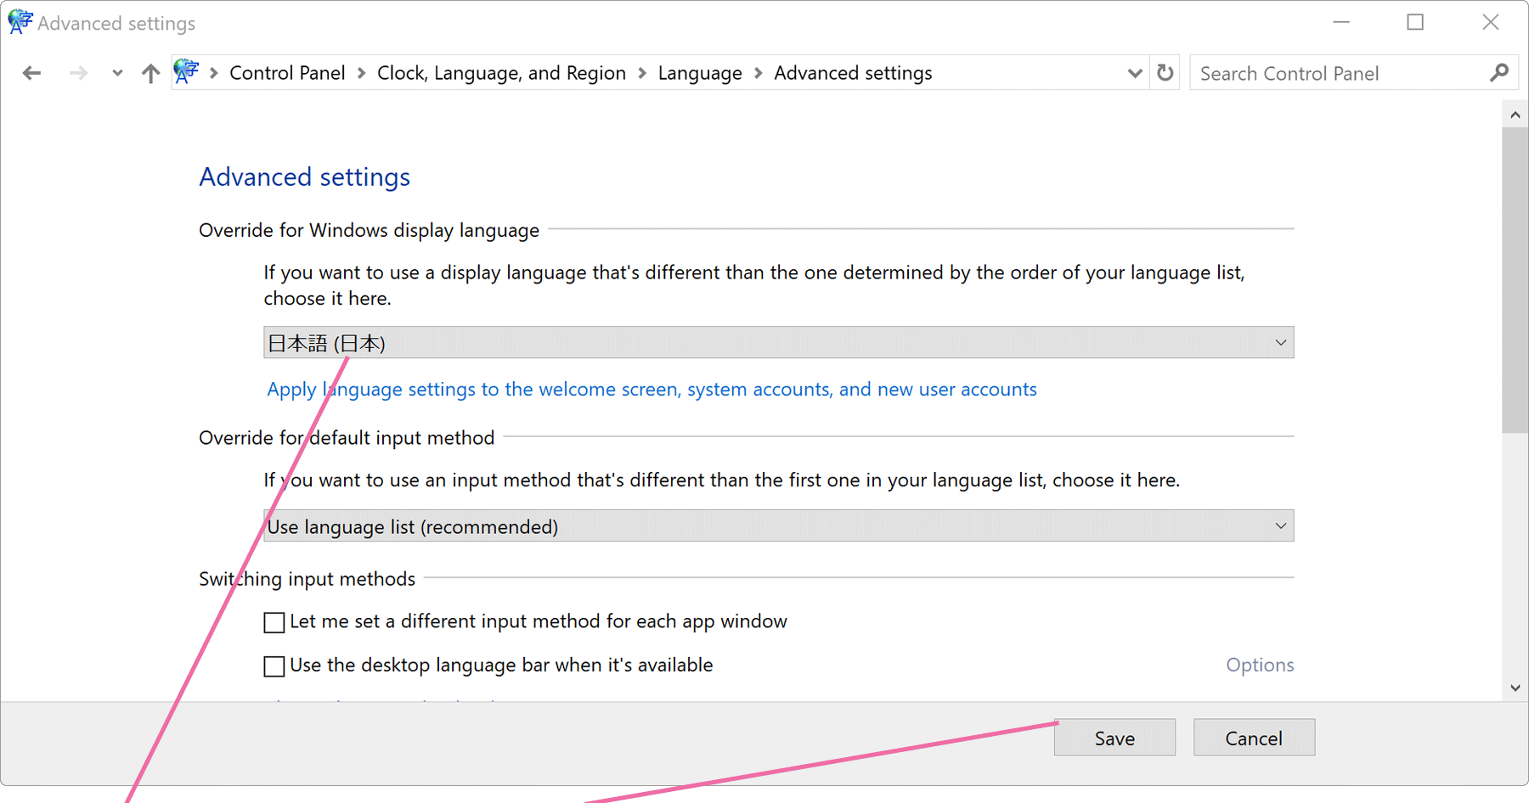Open the display language dropdown showing 日本語 (日本)
The height and width of the screenshot is (803, 1529).
pyautogui.click(x=778, y=343)
